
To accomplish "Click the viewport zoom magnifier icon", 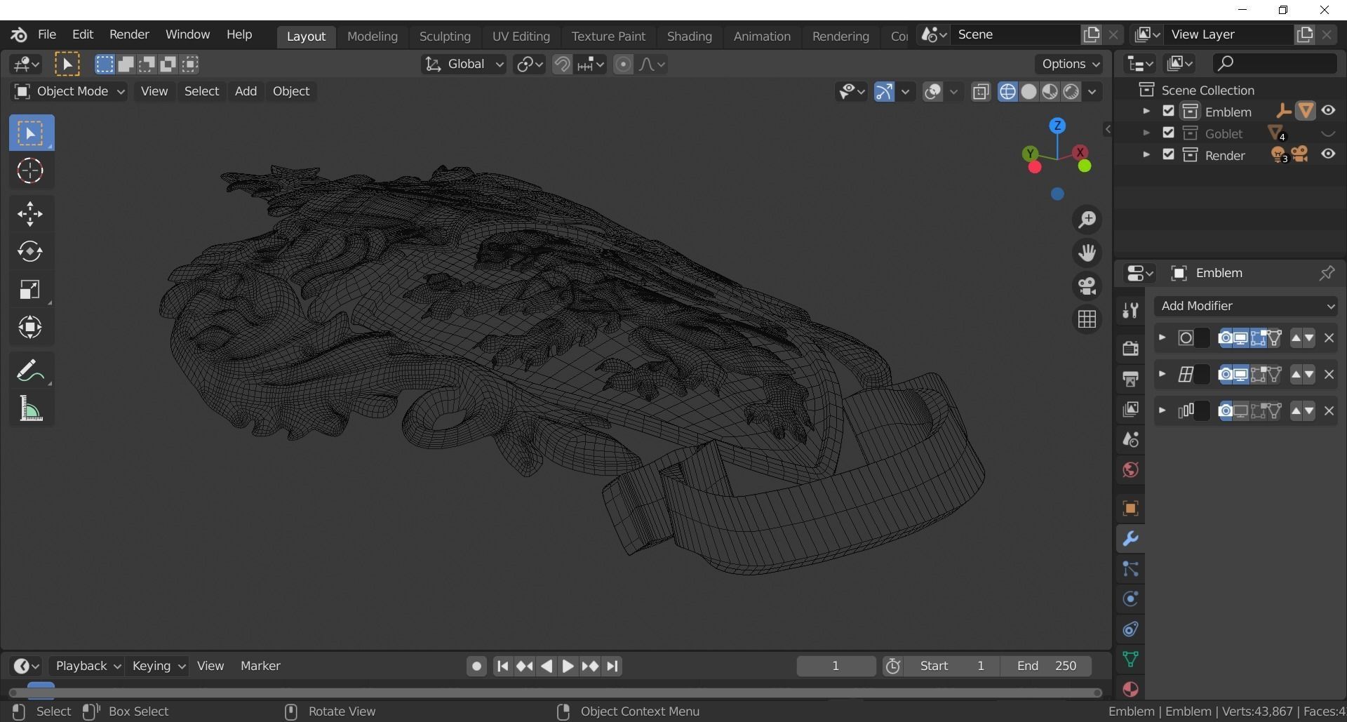I will (x=1087, y=220).
